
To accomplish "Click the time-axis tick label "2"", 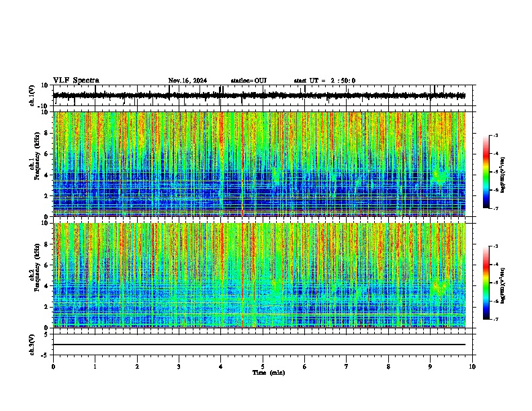I will [x=137, y=367].
